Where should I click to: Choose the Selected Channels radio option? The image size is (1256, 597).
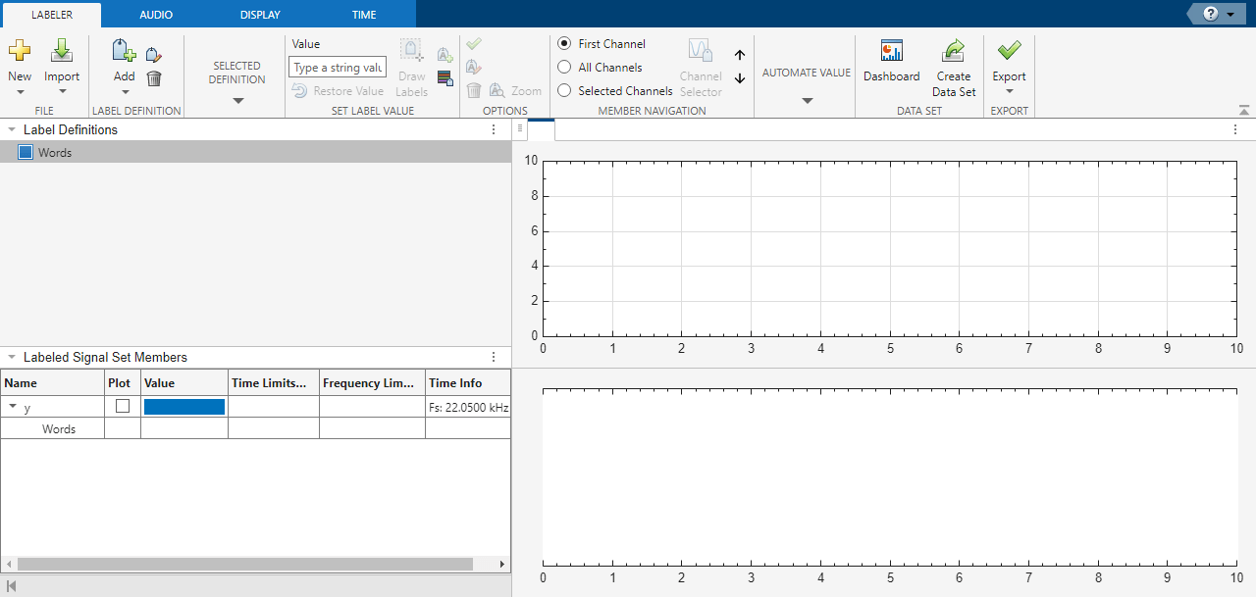pyautogui.click(x=564, y=91)
